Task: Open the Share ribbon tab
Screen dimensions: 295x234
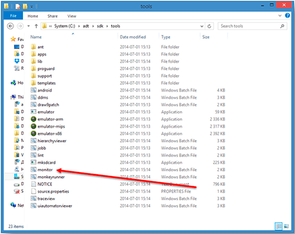Action: 53,16
